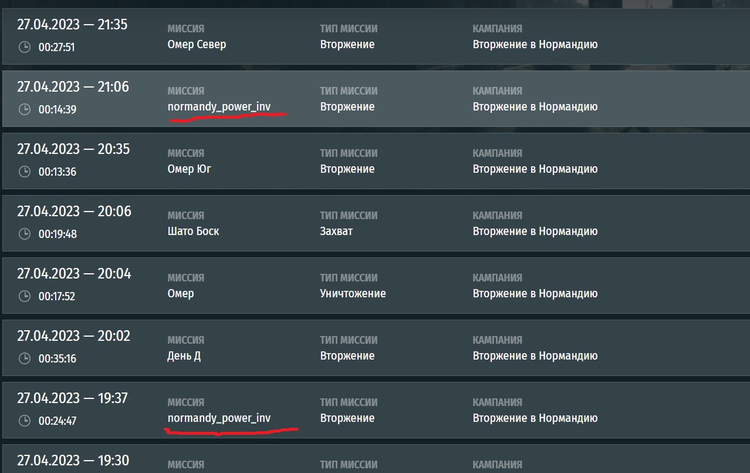
Task: Click the clock icon beside 00:13:36
Action: (25, 172)
